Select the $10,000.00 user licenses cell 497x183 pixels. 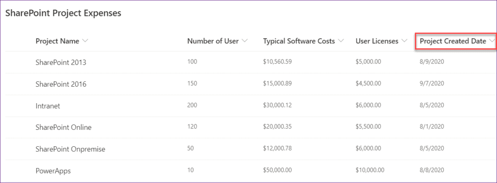(x=370, y=170)
